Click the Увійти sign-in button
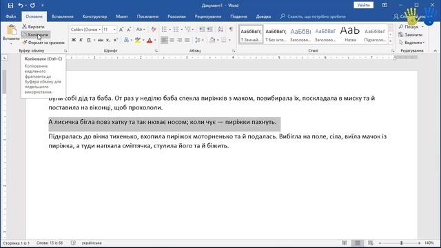 pyautogui.click(x=363, y=5)
